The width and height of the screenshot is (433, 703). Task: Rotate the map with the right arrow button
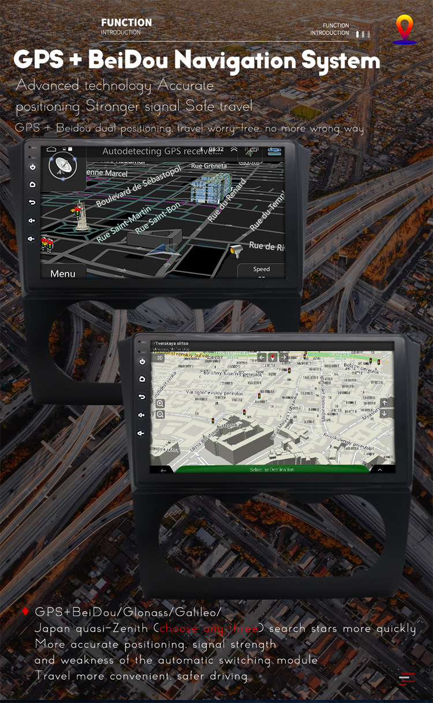tap(283, 357)
